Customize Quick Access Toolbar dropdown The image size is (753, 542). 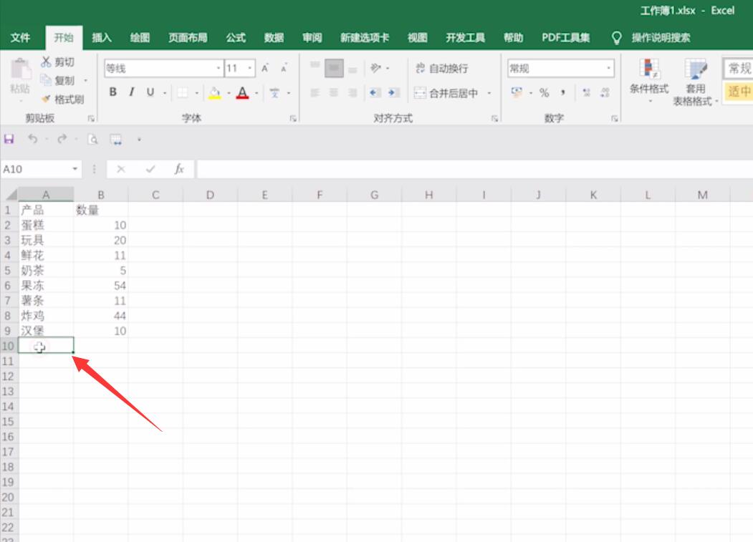click(x=139, y=140)
